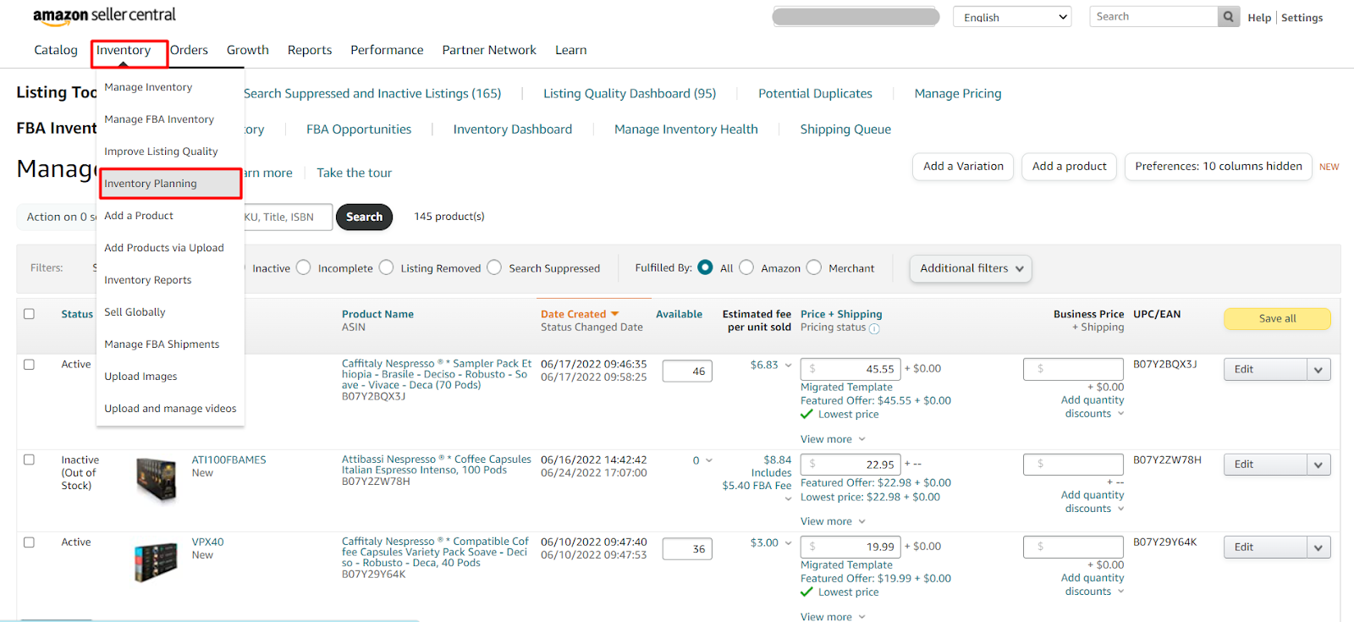
Task: Expand the Additional filters dropdown
Action: pos(971,268)
